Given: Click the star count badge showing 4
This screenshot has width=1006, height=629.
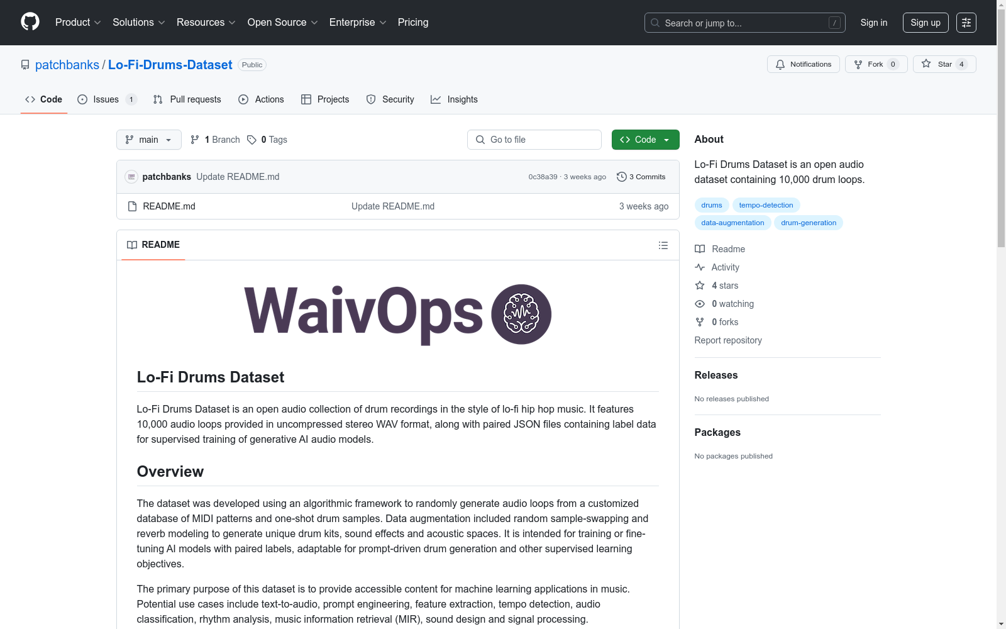Looking at the screenshot, I should (961, 64).
